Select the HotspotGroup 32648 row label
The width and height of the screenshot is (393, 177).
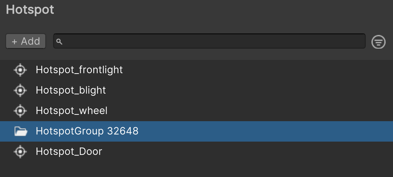click(87, 131)
